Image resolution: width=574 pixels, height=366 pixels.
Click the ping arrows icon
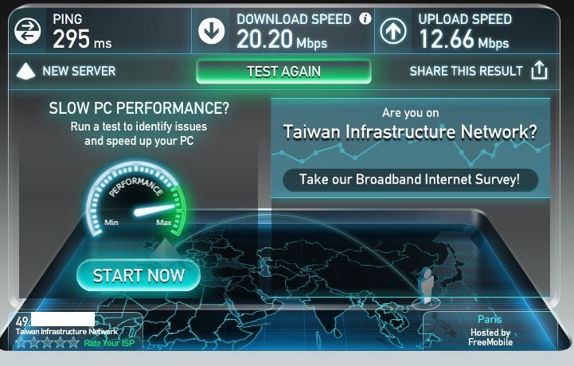click(27, 31)
